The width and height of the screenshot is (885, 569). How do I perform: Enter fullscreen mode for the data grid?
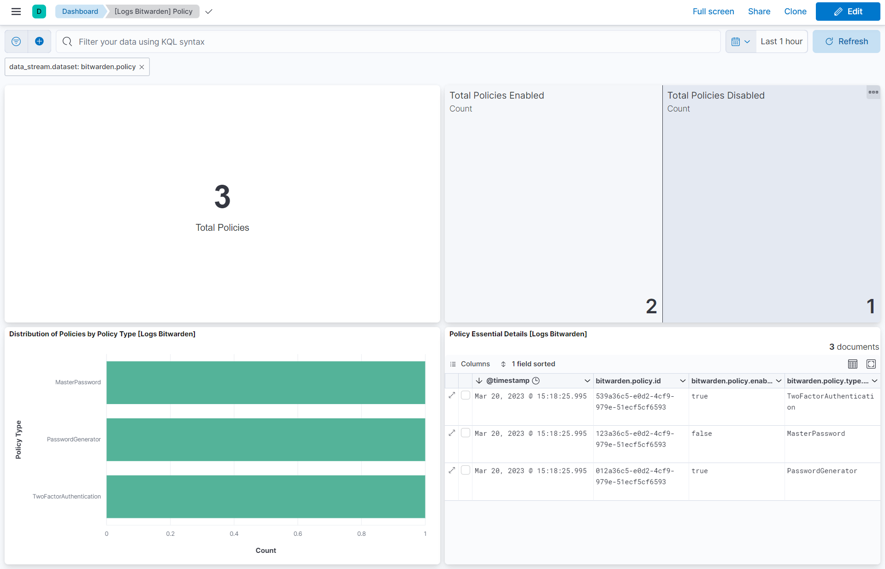[x=871, y=364]
